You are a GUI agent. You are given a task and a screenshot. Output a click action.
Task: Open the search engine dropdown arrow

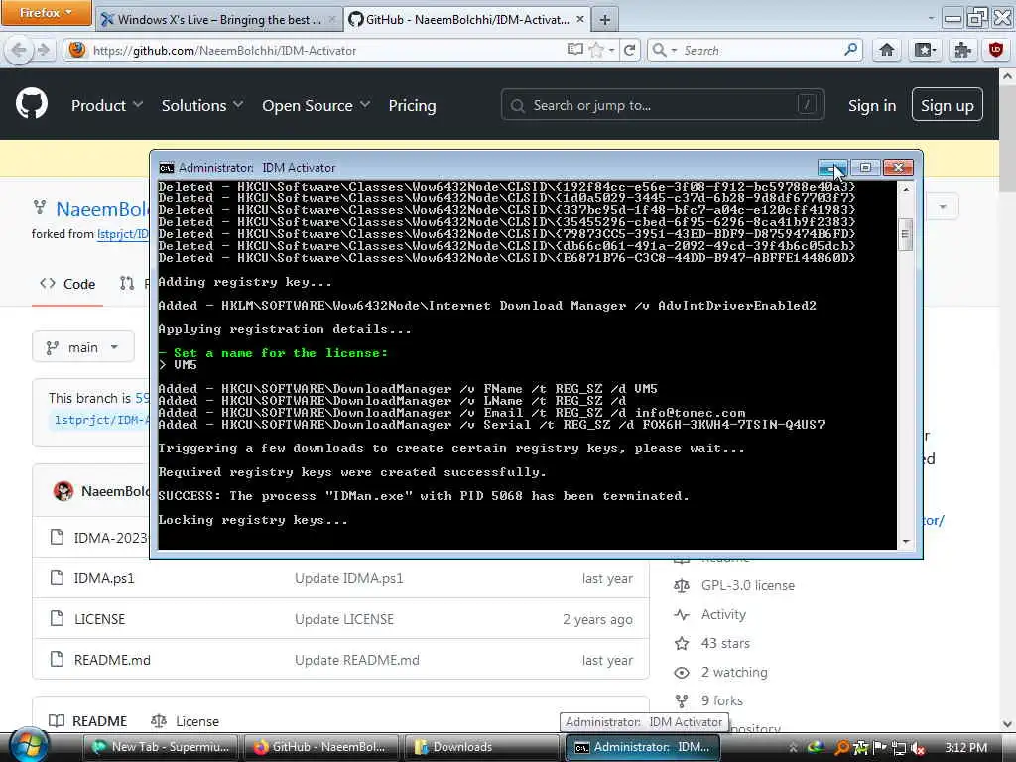point(674,50)
